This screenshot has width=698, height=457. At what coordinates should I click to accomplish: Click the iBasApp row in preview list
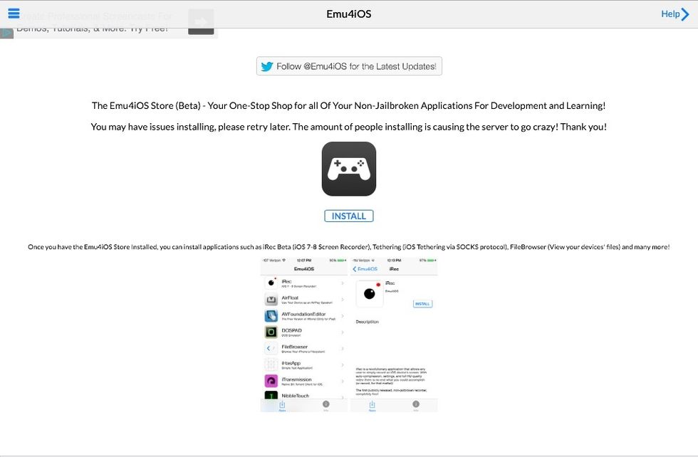pos(303,365)
